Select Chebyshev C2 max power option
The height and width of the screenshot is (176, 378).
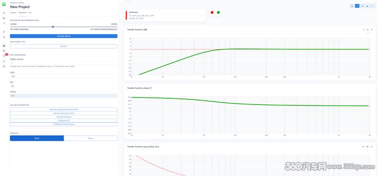coord(64,124)
